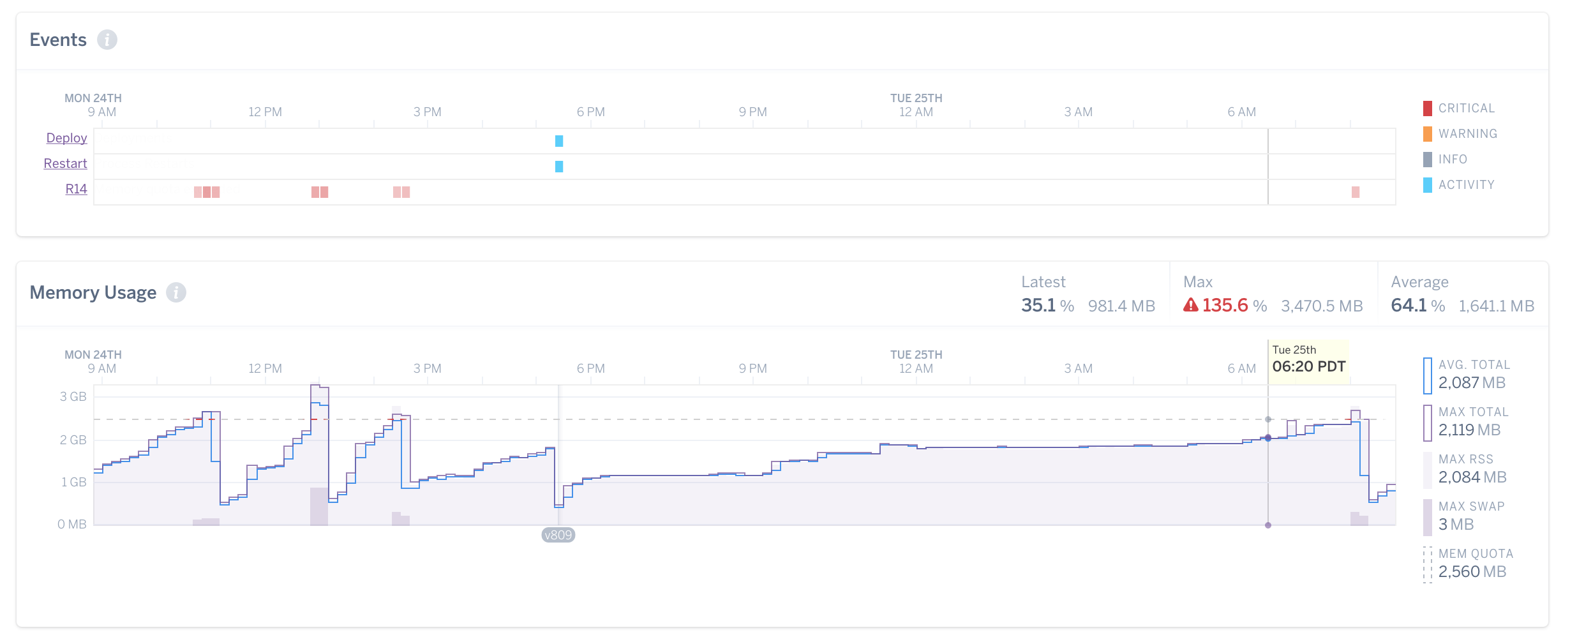Click the CRITICAL red legend swatch
This screenshot has width=1570, height=637.
(1428, 109)
